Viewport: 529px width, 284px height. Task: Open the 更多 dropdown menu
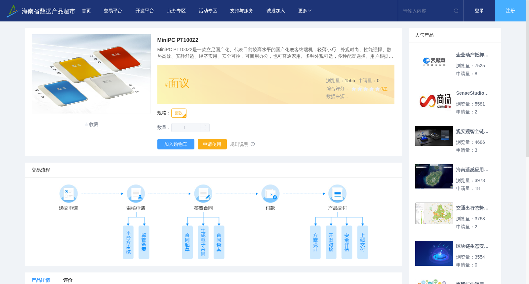(305, 11)
